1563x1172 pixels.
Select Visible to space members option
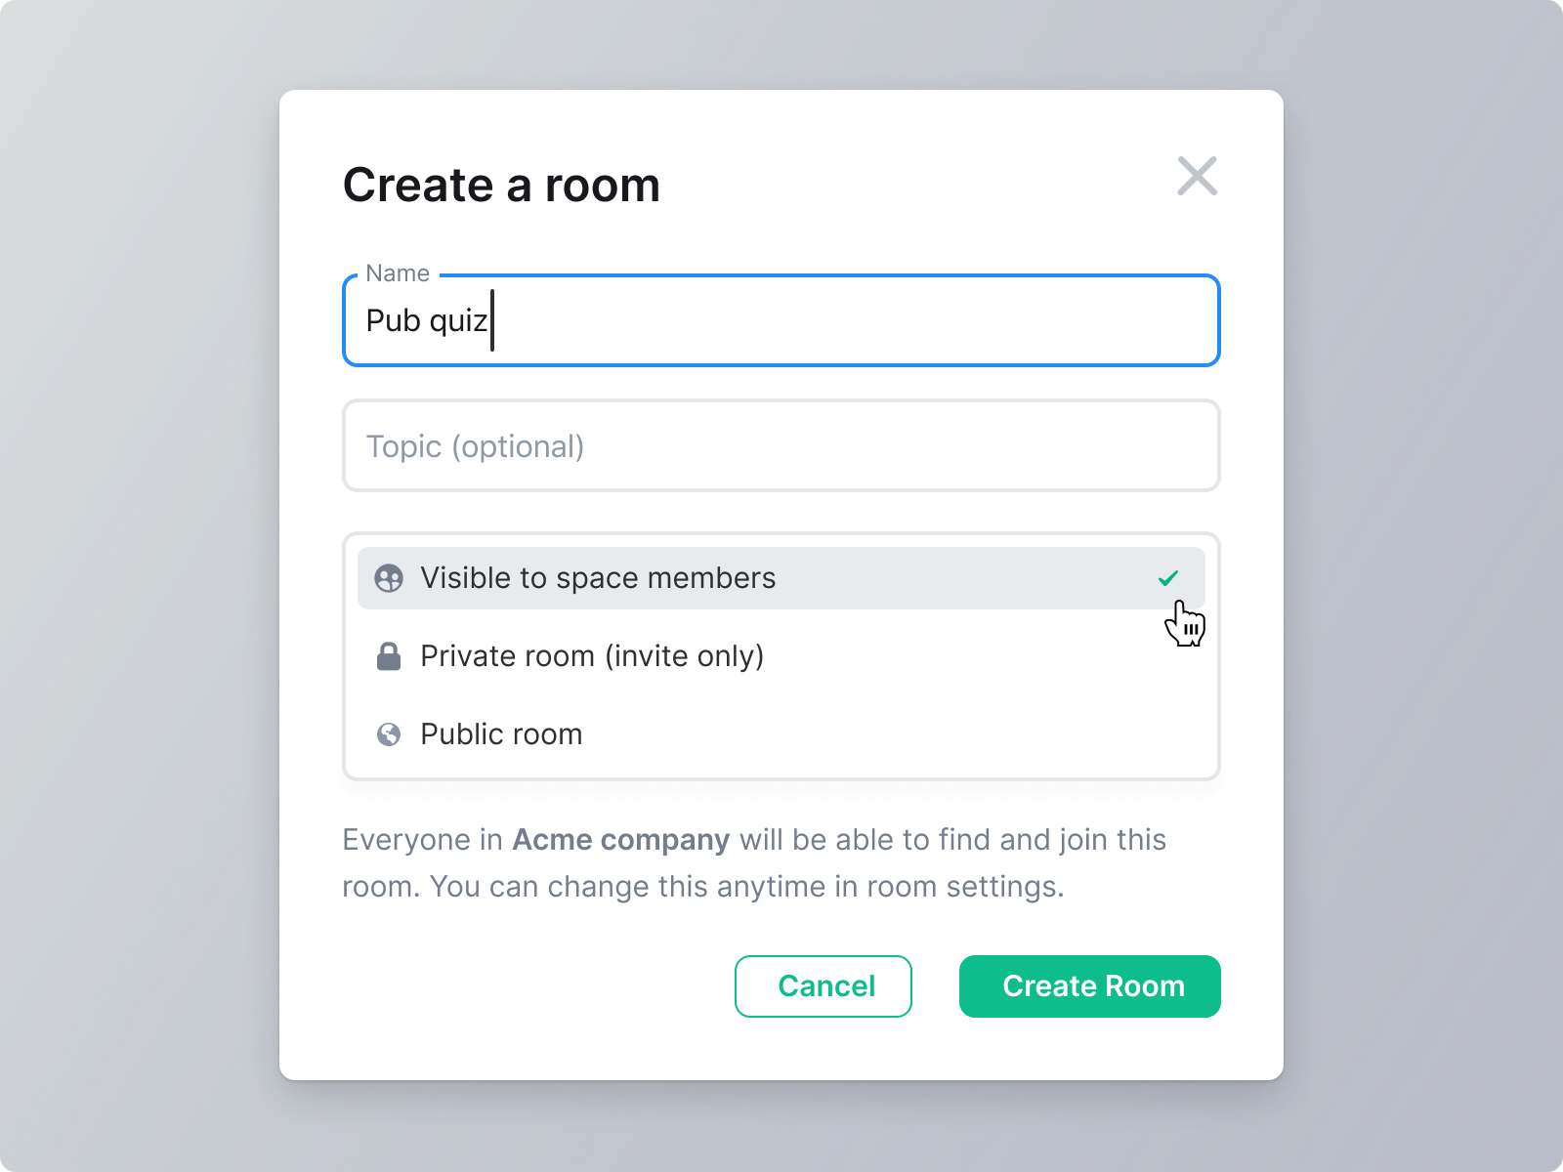pos(781,578)
